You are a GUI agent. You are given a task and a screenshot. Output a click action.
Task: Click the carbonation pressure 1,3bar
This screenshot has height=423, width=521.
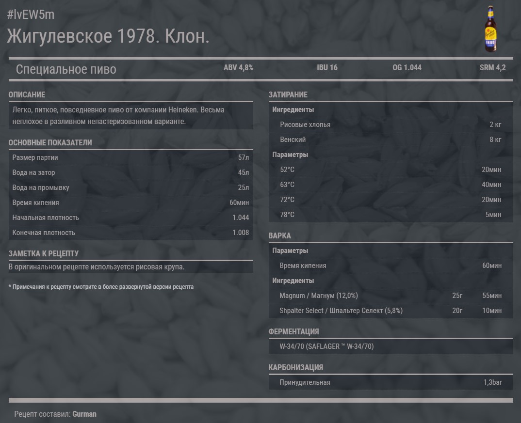click(x=492, y=382)
